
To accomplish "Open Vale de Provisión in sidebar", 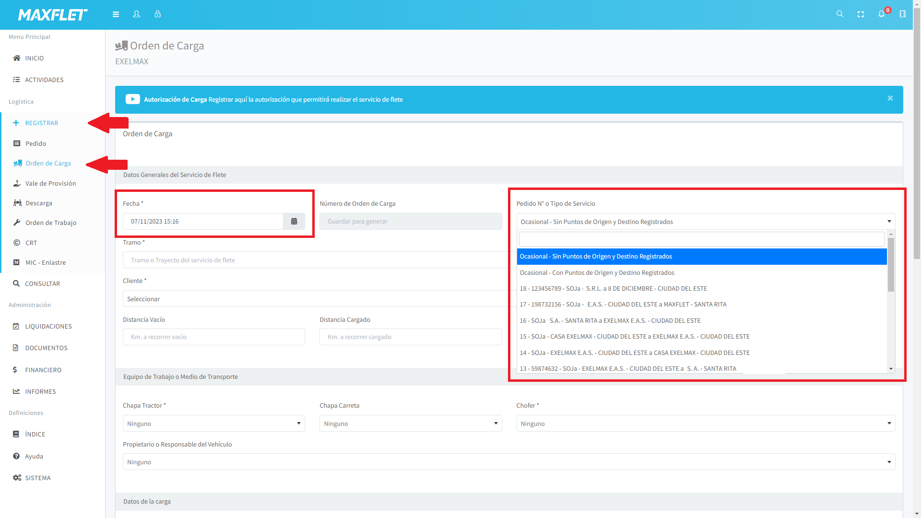I will 50,183.
